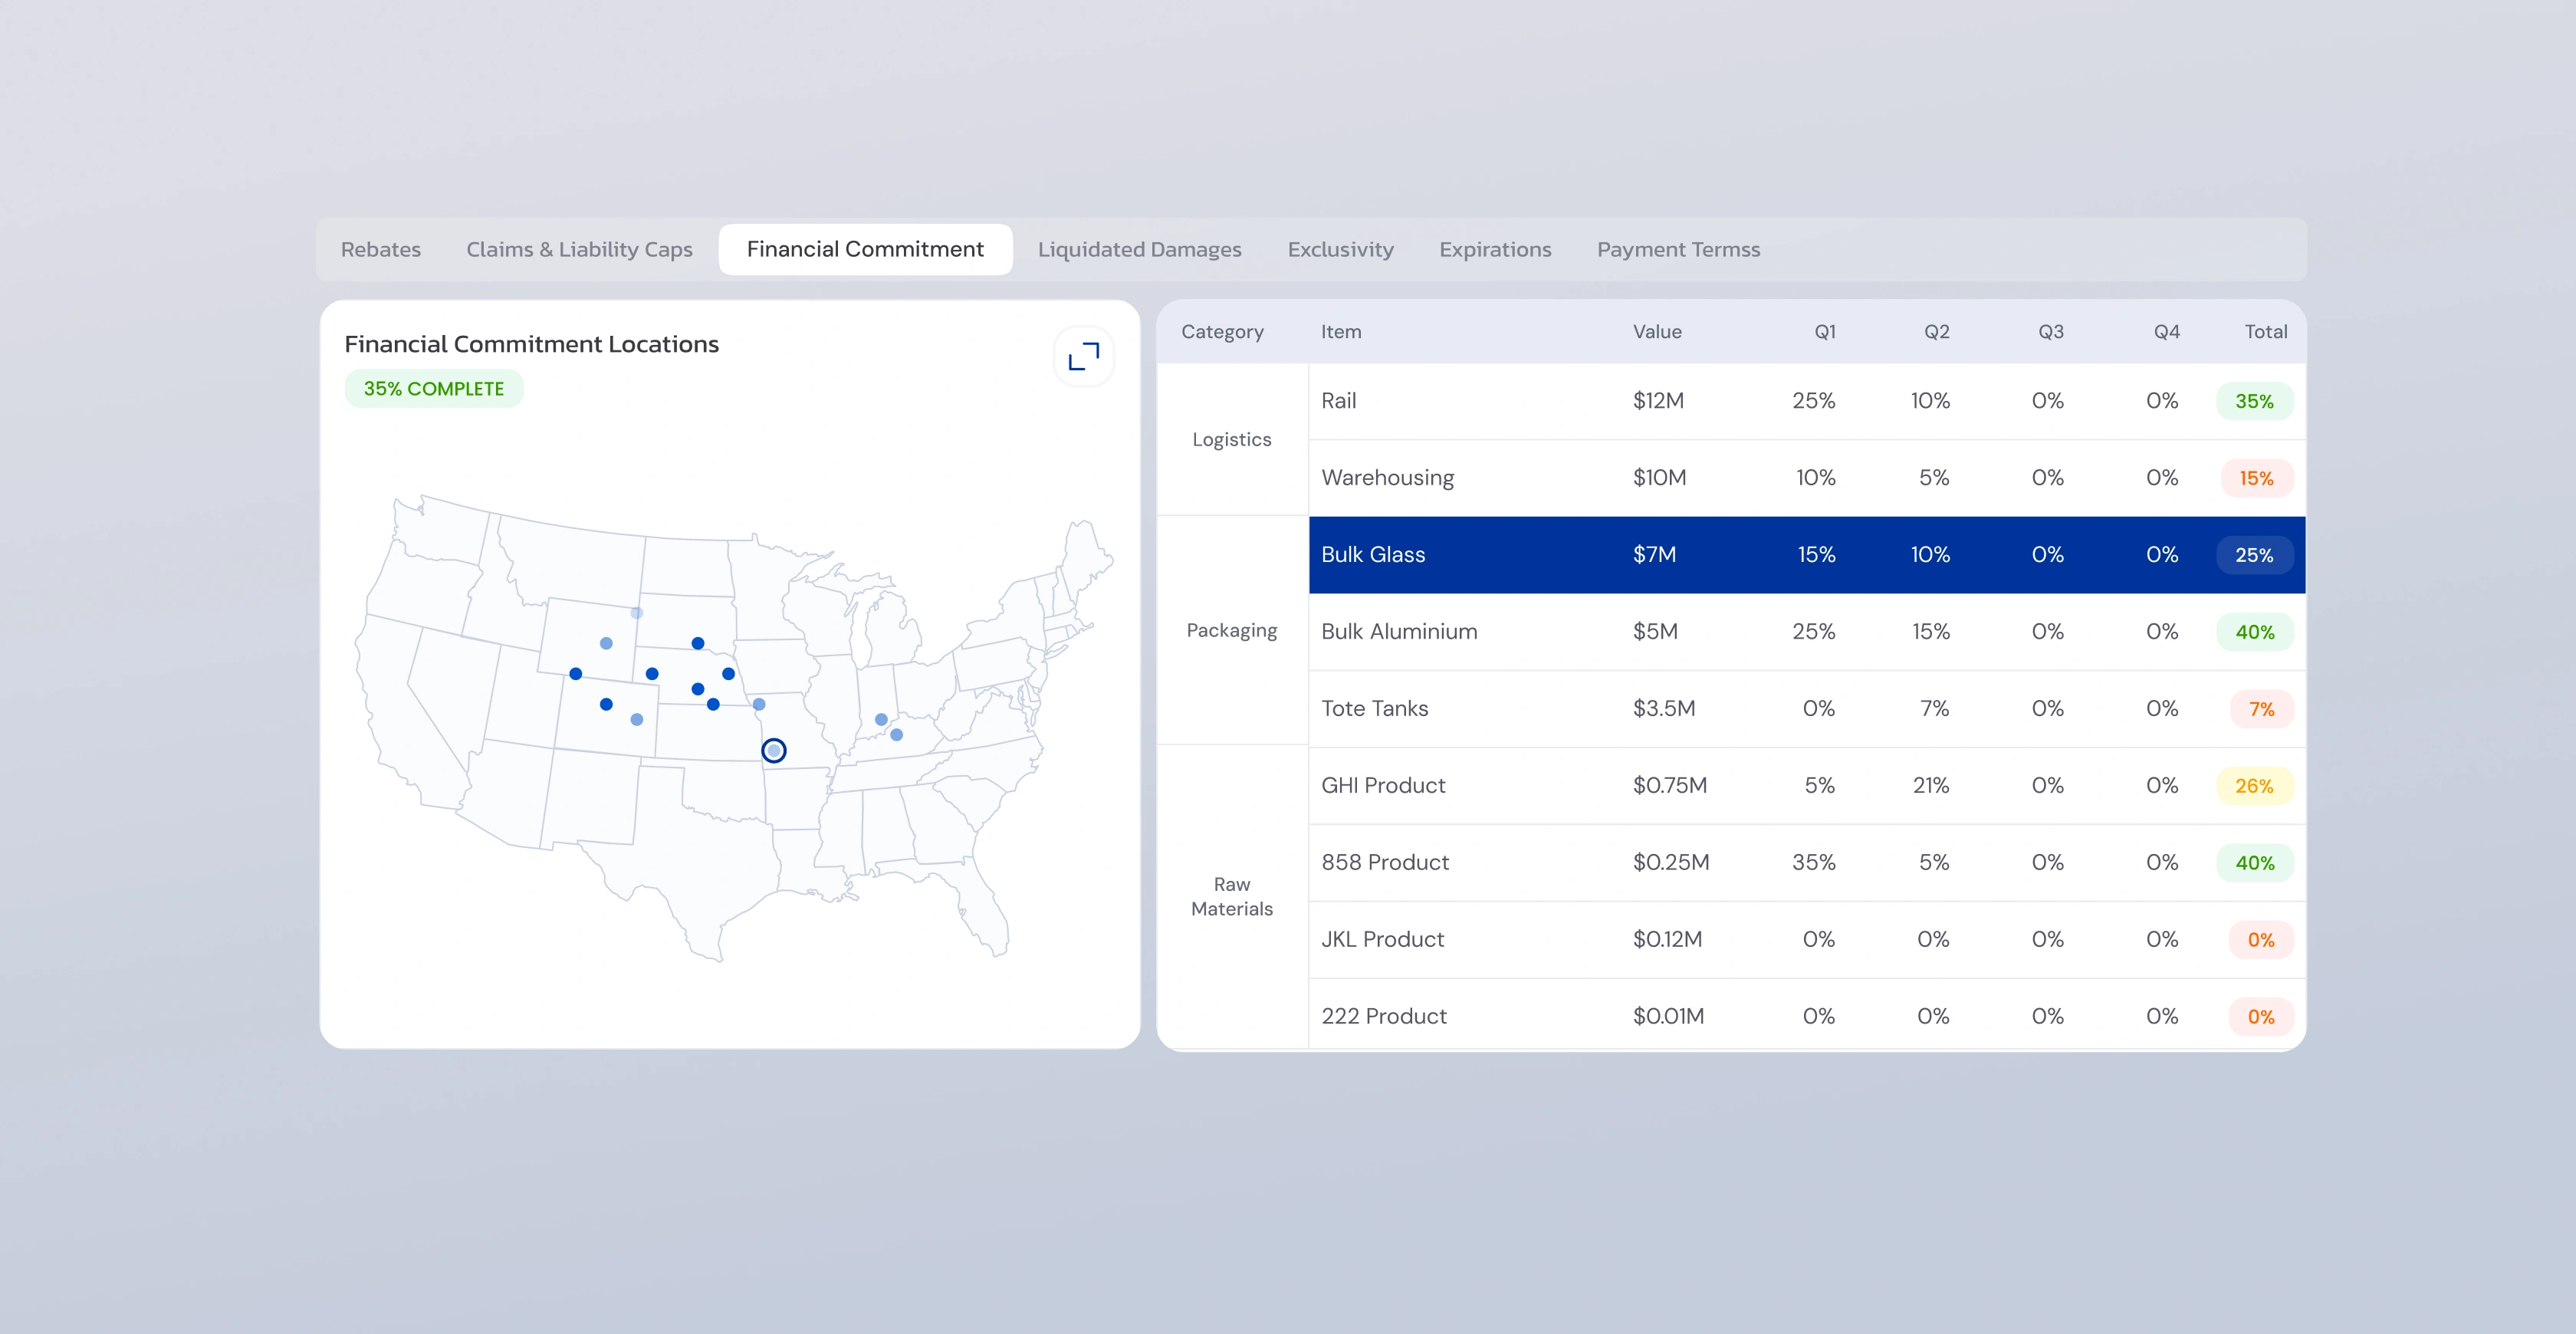Go to the Exclusivity tab

[1340, 249]
